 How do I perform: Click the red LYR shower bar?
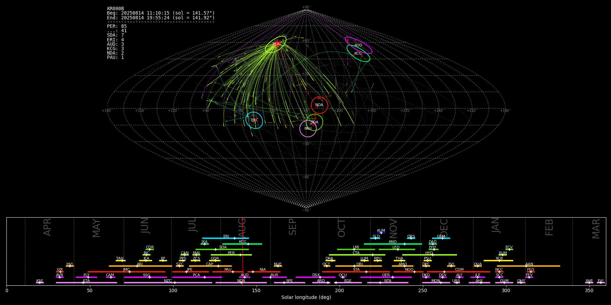[x=60, y=272]
